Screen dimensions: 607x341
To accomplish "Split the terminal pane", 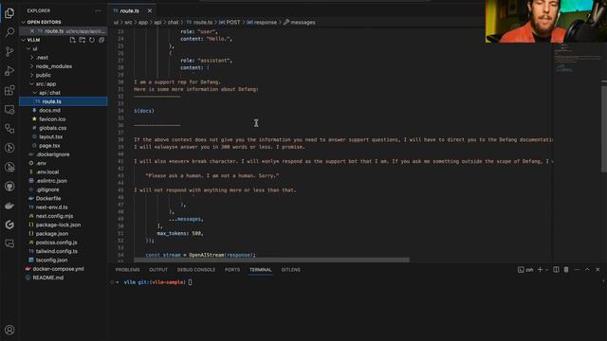I will [x=556, y=269].
